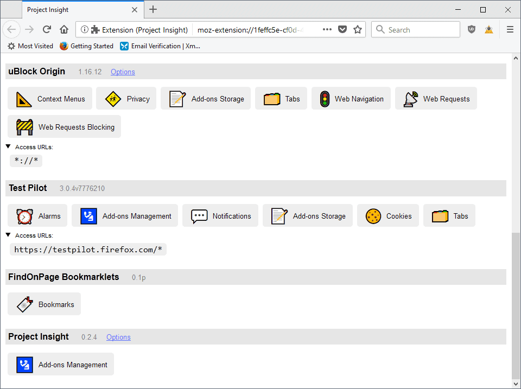This screenshot has height=389, width=521.
Task: Click version text 1.16.12
Action: tap(90, 72)
